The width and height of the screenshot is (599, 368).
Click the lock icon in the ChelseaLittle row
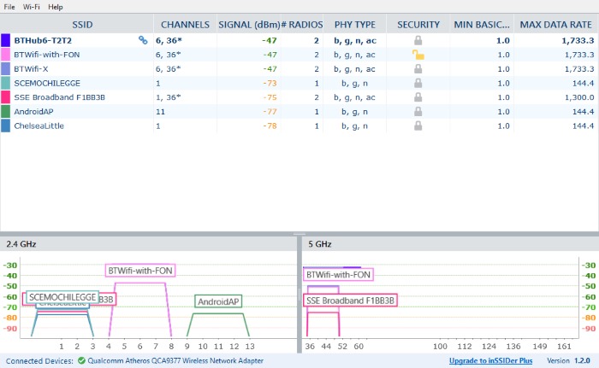pos(419,126)
